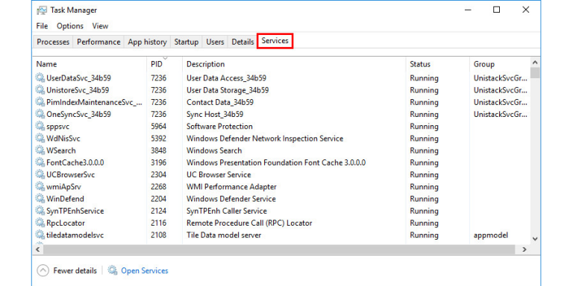Click the gear icon beside wmiApSrv

pos(40,186)
